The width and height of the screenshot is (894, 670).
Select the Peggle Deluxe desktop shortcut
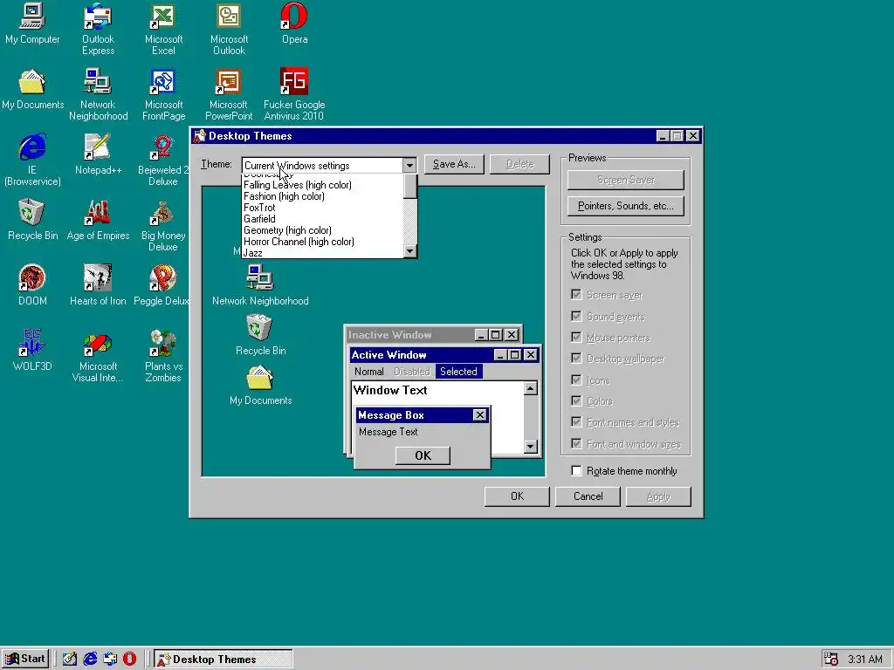tap(162, 285)
